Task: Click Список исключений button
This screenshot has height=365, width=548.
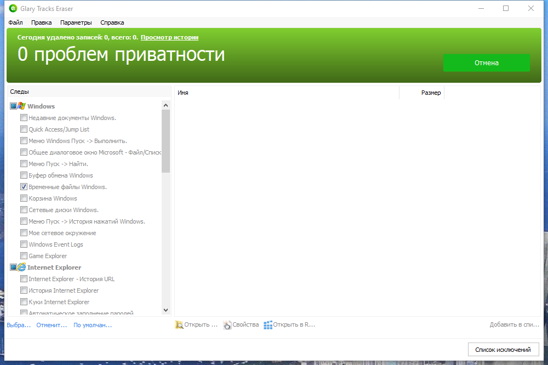Action: point(503,349)
